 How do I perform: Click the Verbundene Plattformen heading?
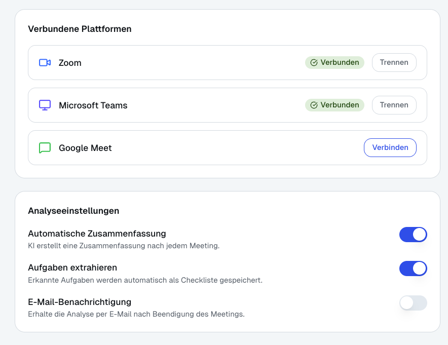tap(80, 29)
